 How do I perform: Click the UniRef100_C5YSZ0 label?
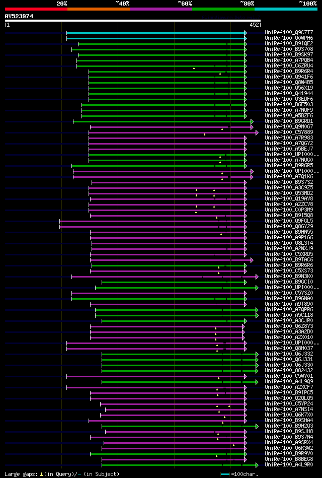point(289,293)
